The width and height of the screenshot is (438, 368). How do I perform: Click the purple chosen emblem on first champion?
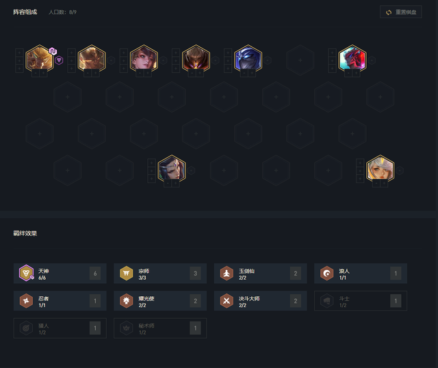pyautogui.click(x=59, y=60)
